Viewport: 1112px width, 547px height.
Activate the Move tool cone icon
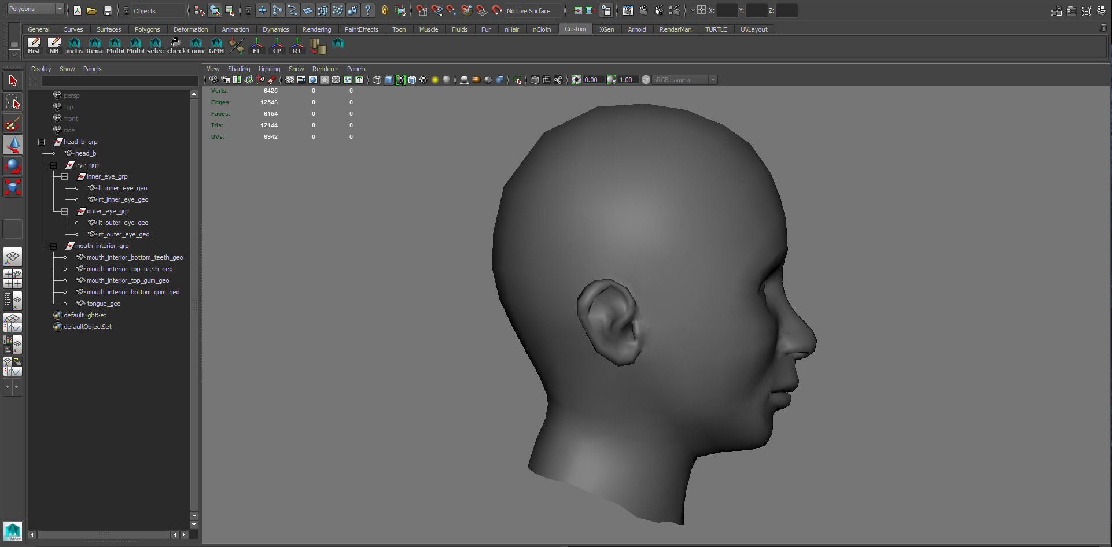(x=13, y=145)
